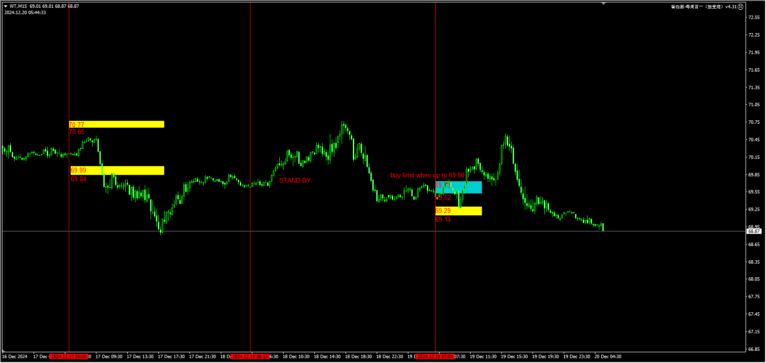Click the 70.65 red price label
Image resolution: width=766 pixels, height=363 pixels.
pos(77,132)
